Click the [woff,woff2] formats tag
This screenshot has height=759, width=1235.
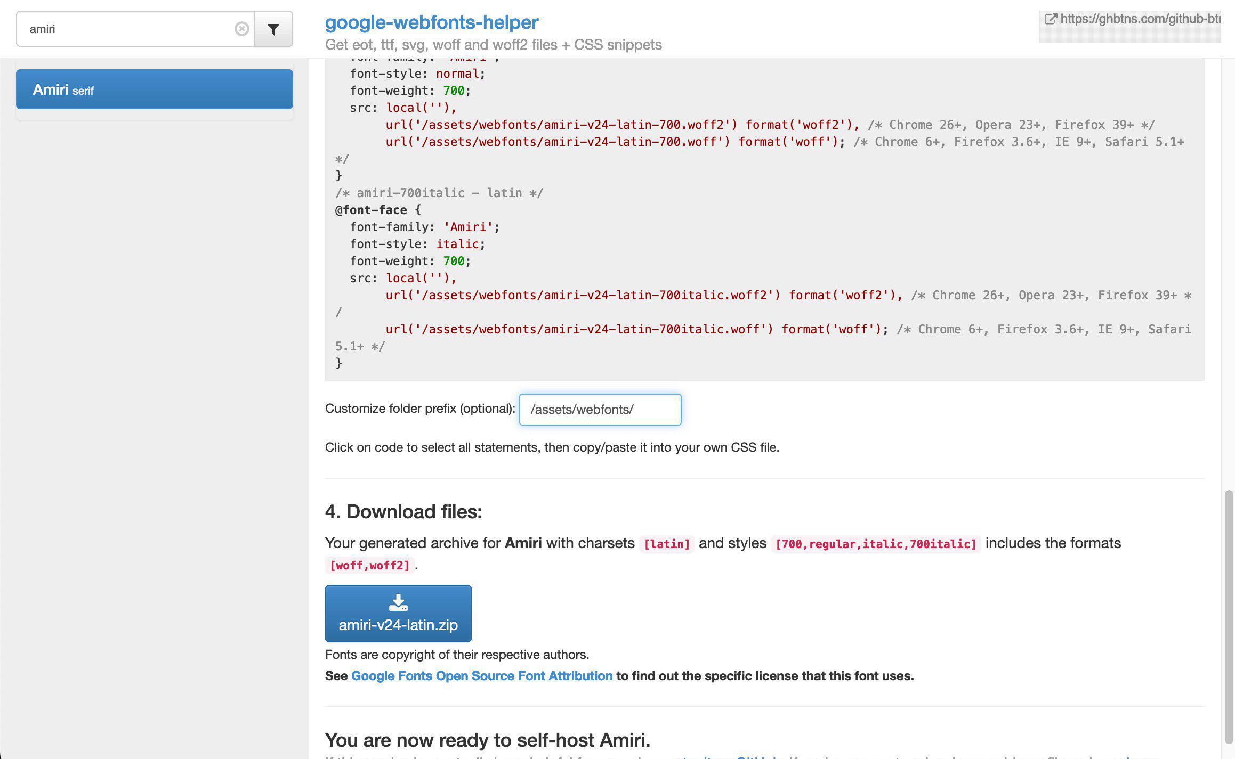pyautogui.click(x=370, y=565)
